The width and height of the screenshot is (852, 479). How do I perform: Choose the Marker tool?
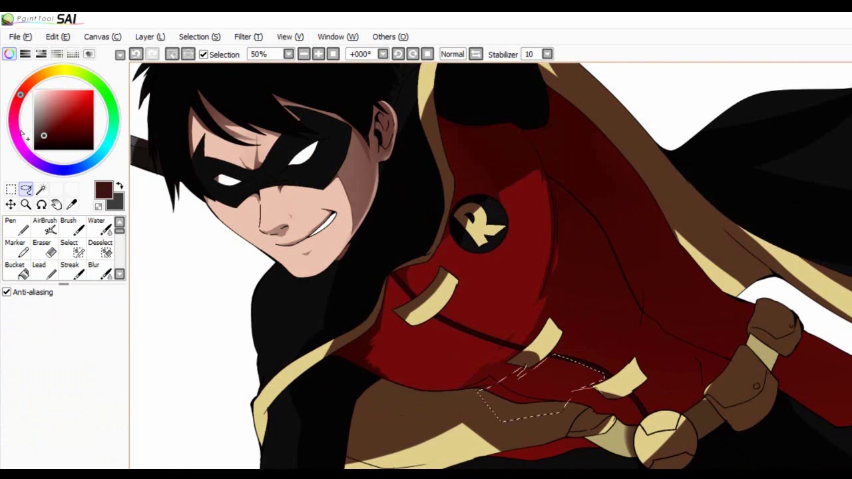[17, 249]
